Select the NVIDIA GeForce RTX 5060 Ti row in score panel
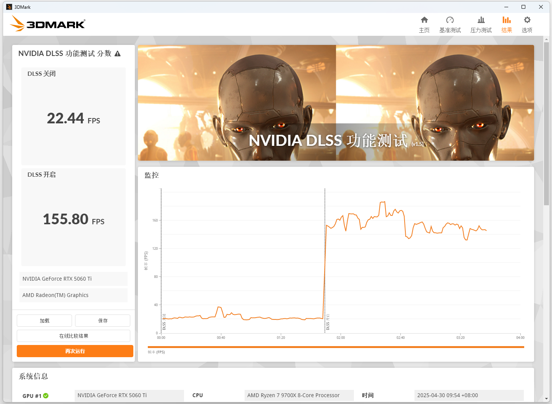The height and width of the screenshot is (404, 552). (74, 279)
